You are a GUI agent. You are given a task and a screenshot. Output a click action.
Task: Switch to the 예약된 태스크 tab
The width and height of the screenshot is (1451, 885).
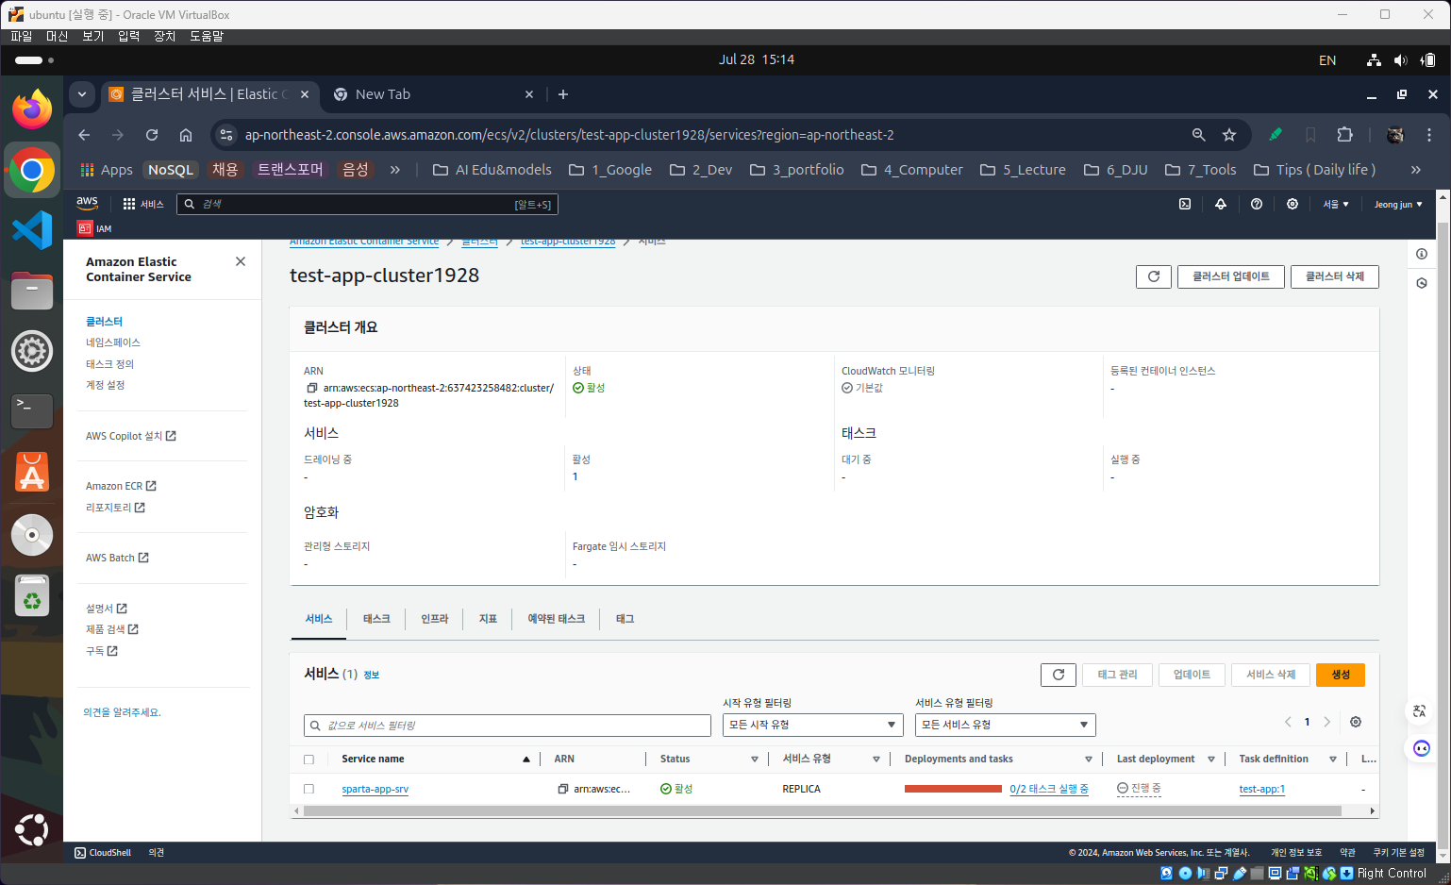tap(556, 619)
